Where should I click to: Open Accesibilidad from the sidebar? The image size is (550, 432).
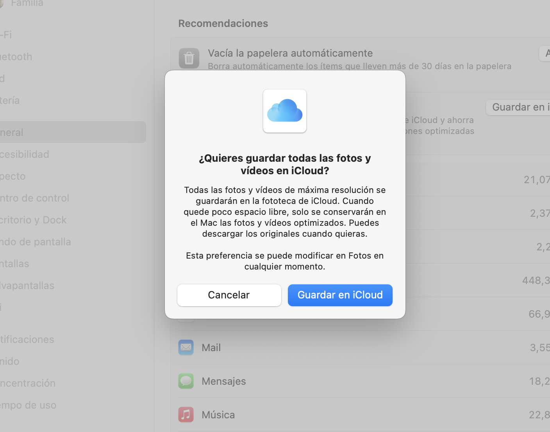pos(25,154)
